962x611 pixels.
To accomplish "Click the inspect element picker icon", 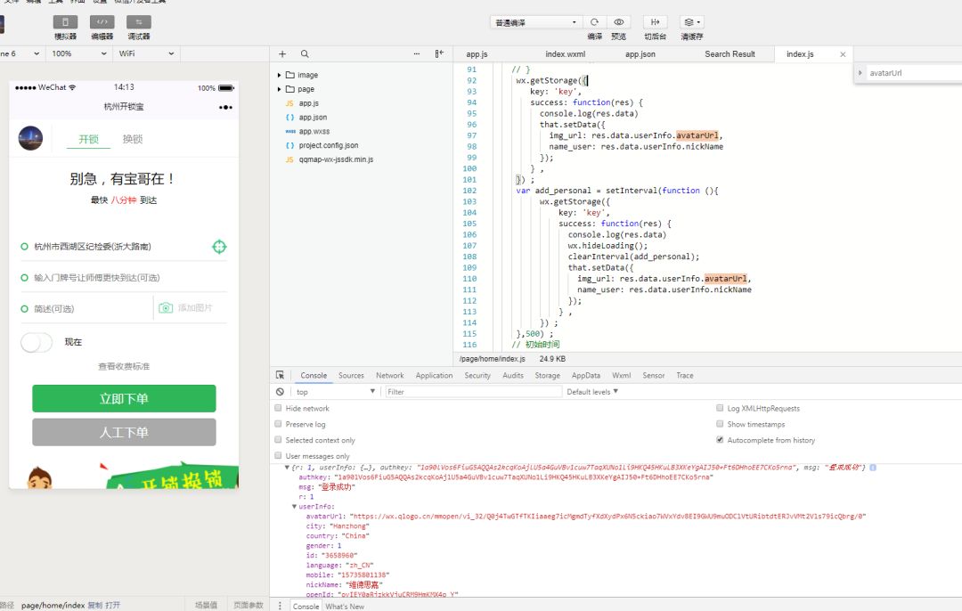I will pos(280,375).
